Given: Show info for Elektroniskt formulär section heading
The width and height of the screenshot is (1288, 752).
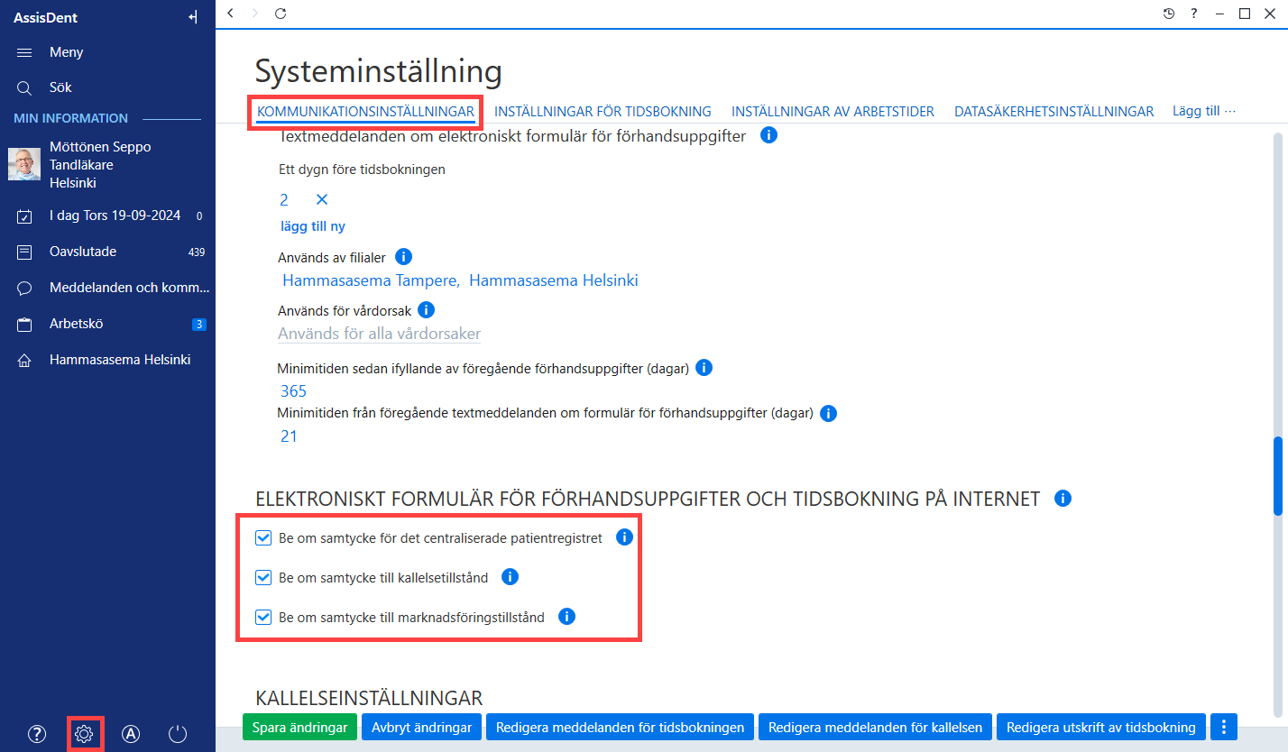Looking at the screenshot, I should click(1063, 498).
